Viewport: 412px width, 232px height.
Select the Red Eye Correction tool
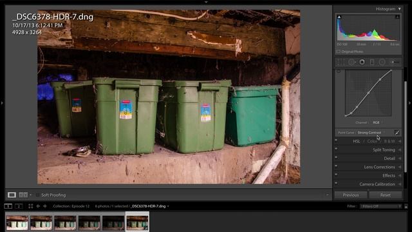click(x=362, y=62)
